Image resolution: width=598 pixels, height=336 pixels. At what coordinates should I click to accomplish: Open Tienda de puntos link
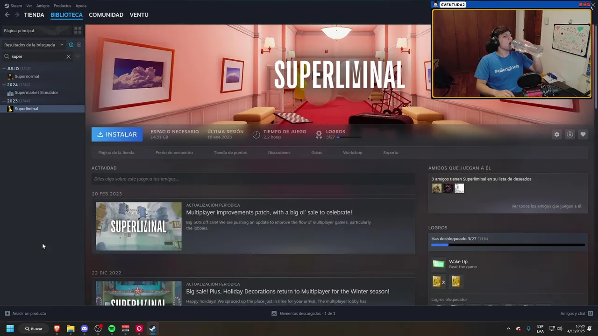point(230,153)
